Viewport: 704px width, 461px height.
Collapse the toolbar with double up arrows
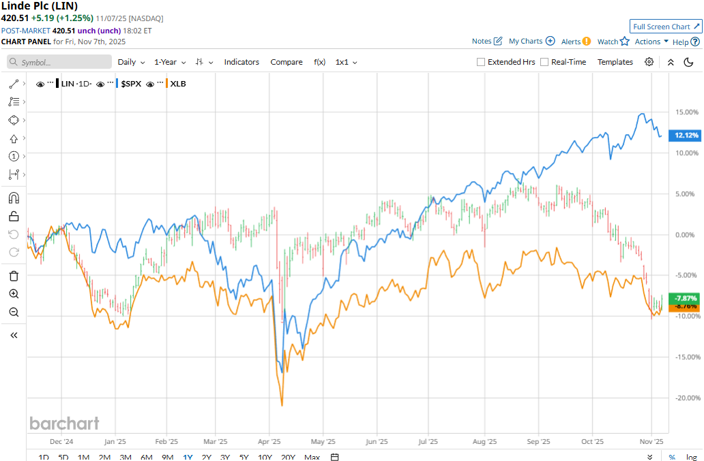click(671, 62)
